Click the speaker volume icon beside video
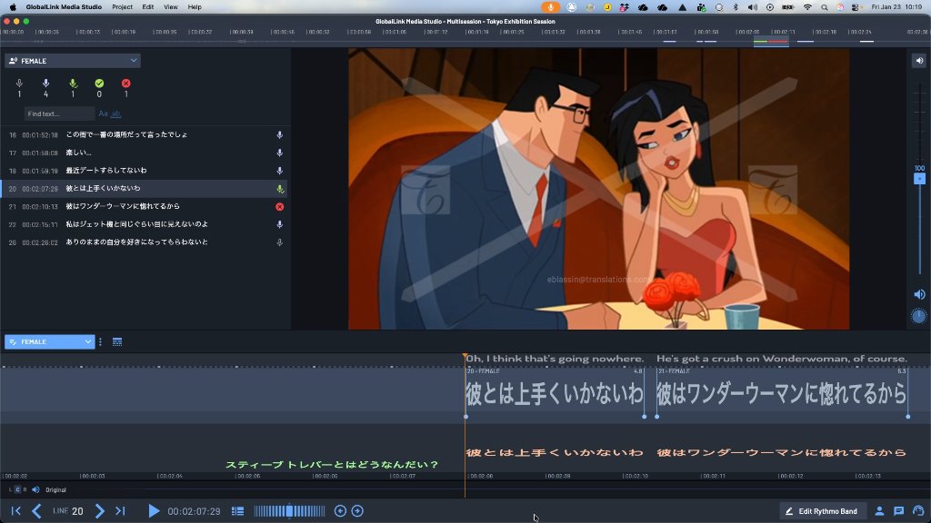 click(919, 294)
